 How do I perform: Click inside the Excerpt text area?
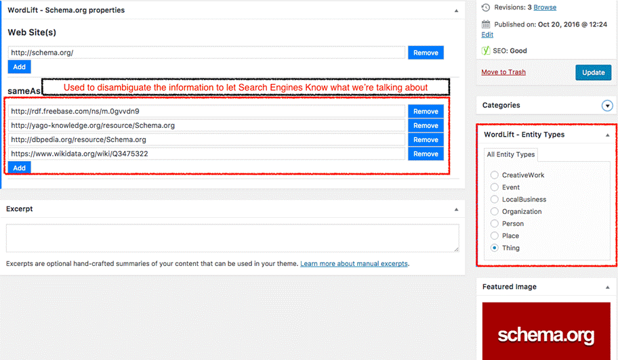point(232,238)
